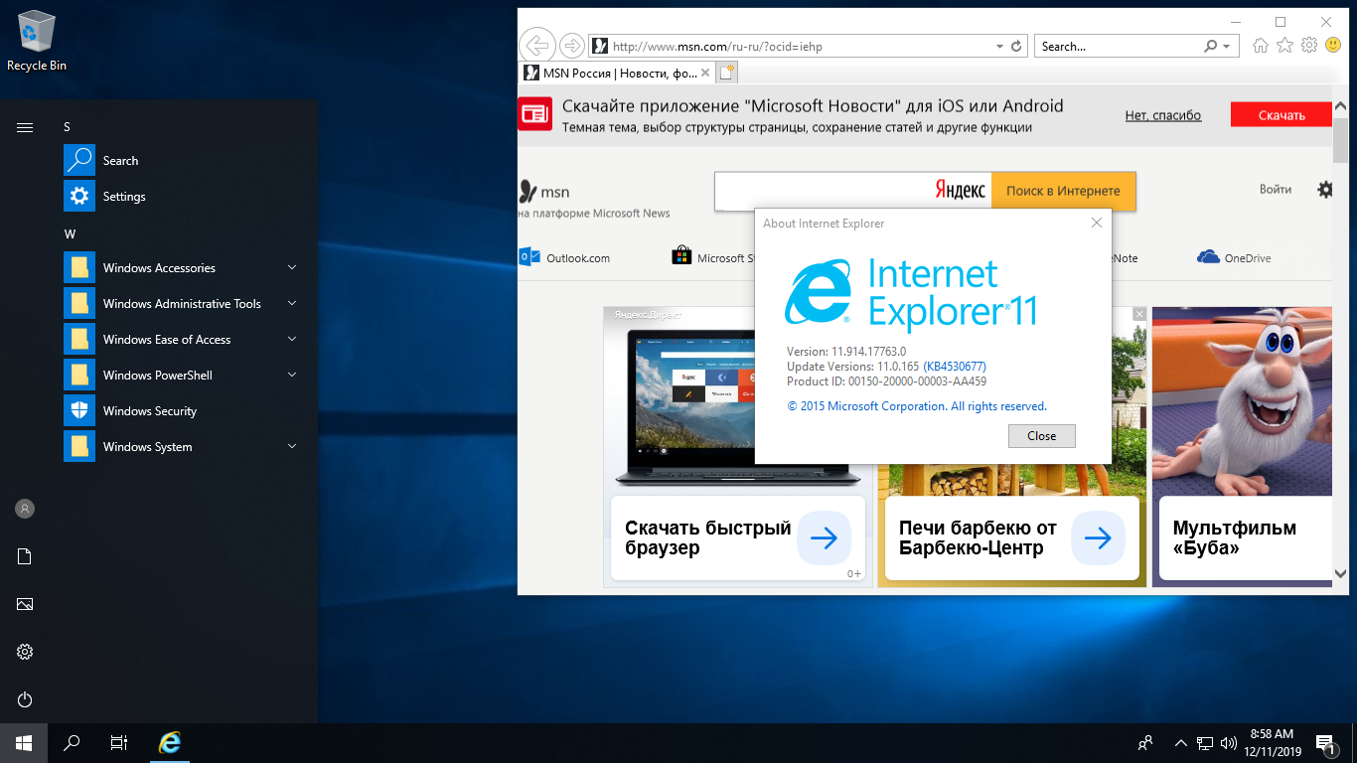Open IE Favorites star icon

pyautogui.click(x=1284, y=46)
